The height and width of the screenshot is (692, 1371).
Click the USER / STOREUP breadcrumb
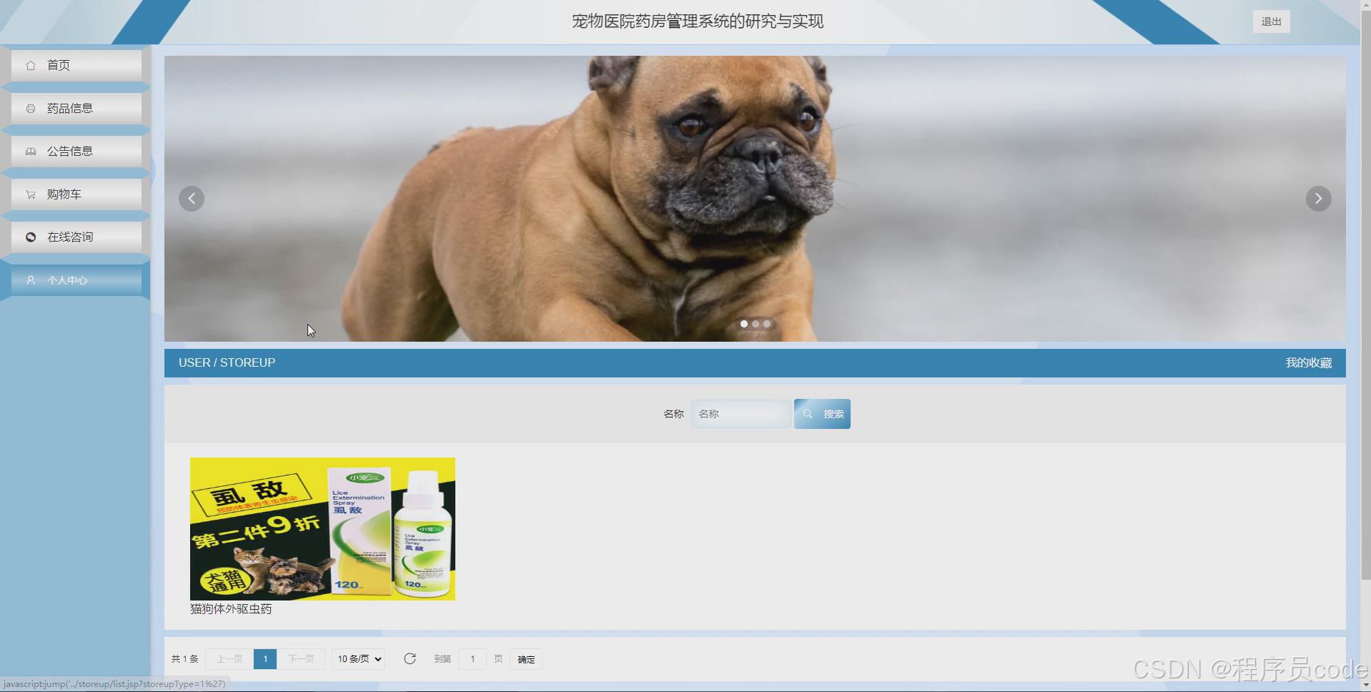(227, 362)
